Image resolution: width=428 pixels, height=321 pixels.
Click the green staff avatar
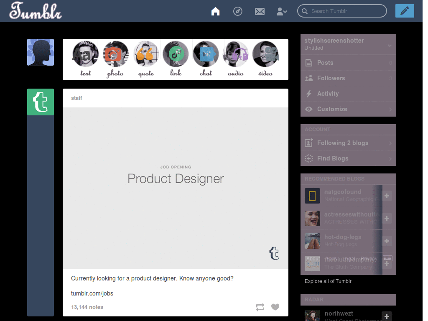(x=41, y=102)
